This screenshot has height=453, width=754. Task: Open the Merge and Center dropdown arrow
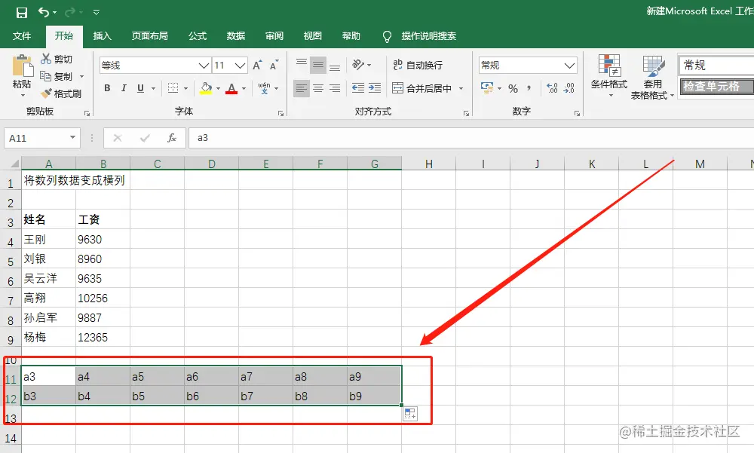tap(461, 88)
